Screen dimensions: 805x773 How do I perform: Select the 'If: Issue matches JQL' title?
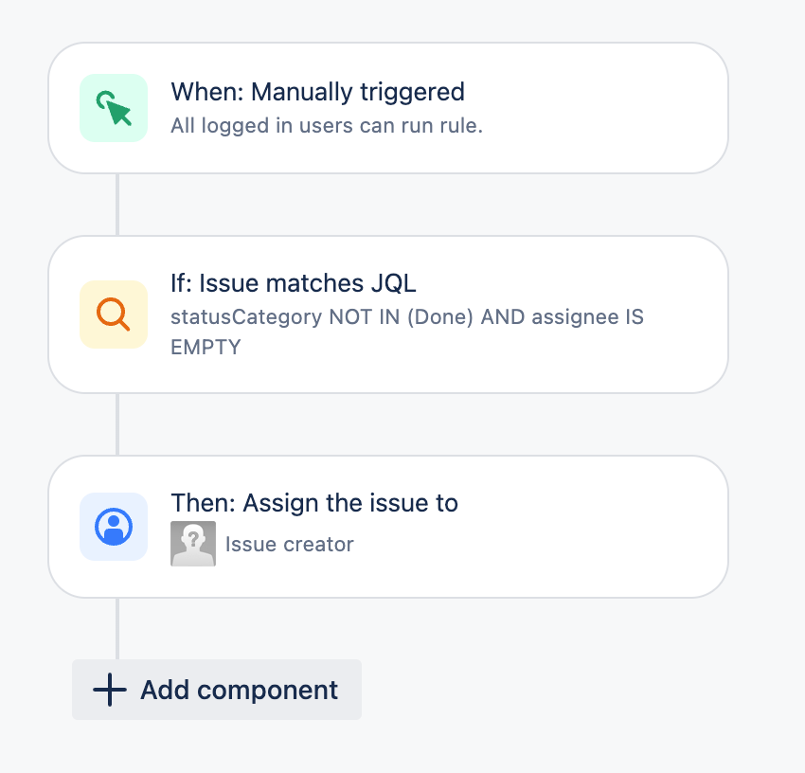click(x=294, y=283)
